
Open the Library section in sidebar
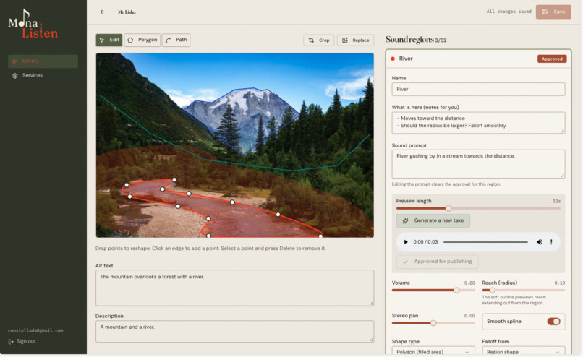43,61
